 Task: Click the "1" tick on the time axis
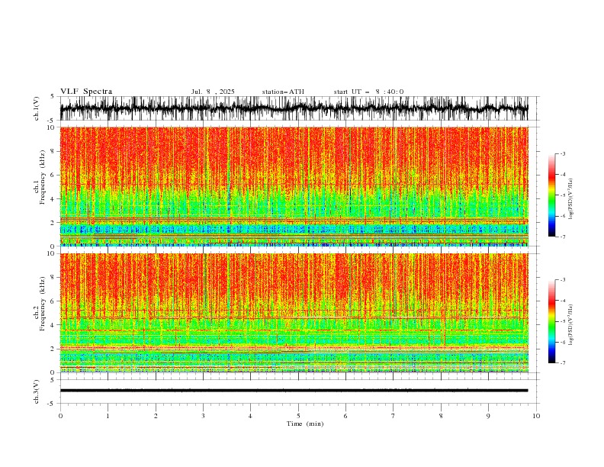[108, 416]
